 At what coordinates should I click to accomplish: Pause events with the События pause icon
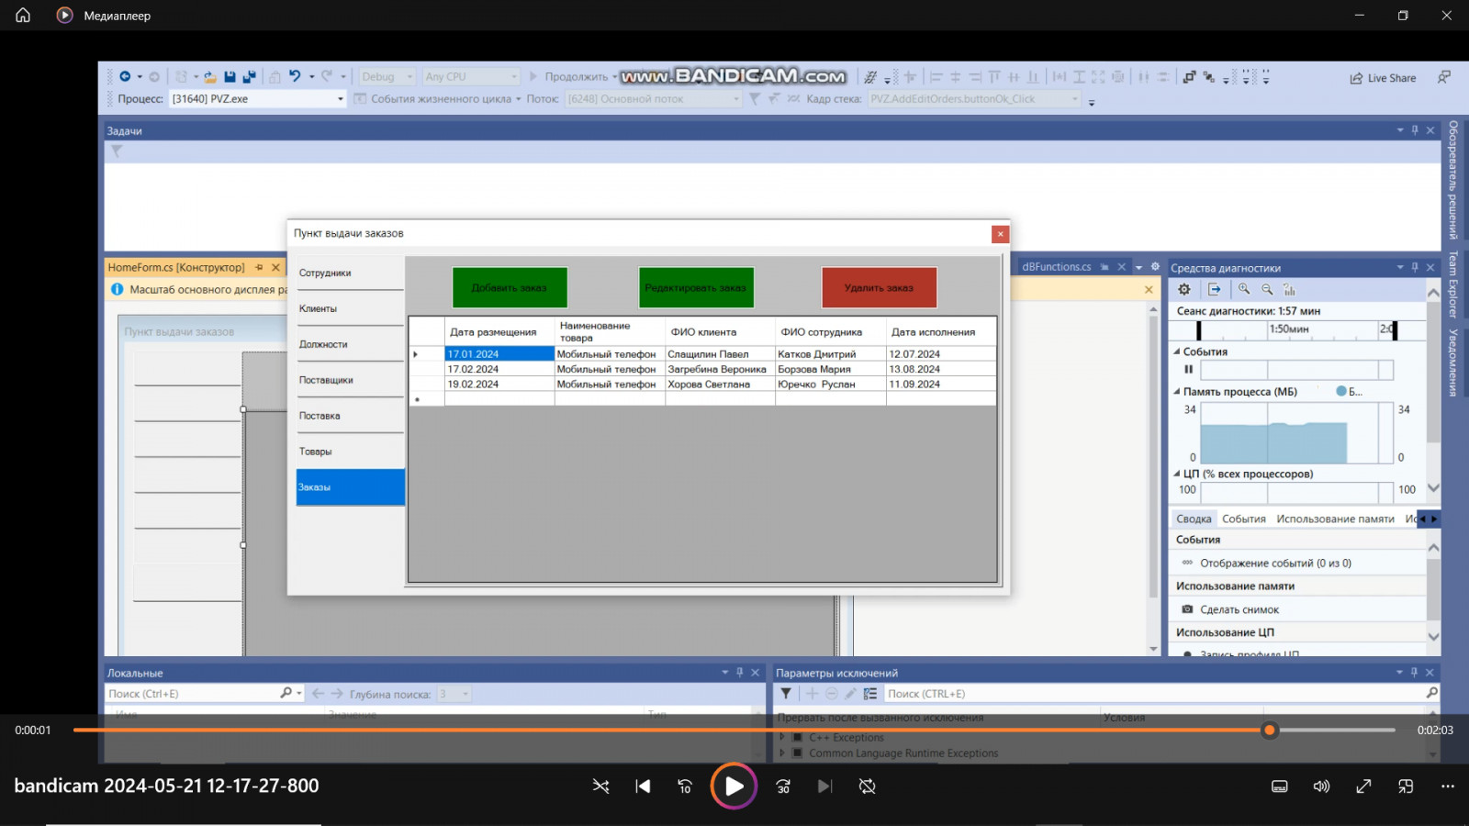1188,370
